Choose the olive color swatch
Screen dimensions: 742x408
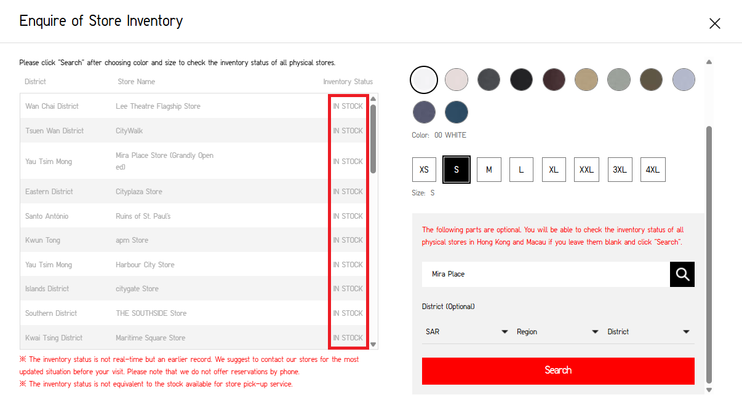[651, 79]
